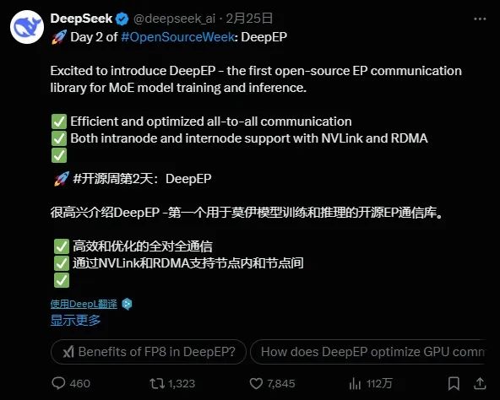Click the blue verified badge beside DeepSeek

tap(122, 19)
